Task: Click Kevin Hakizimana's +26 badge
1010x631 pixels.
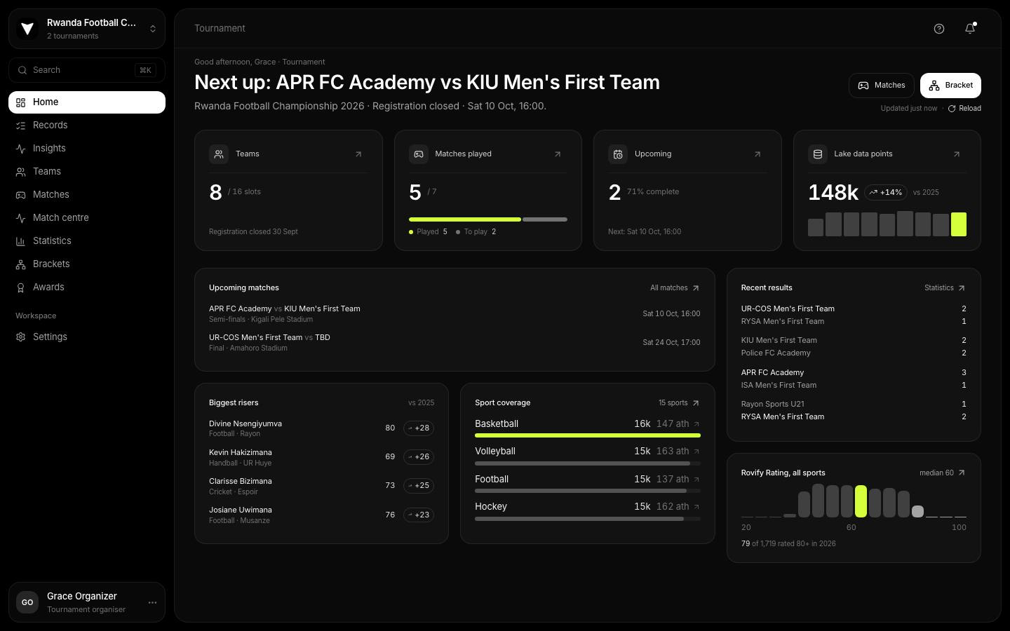Action: [x=419, y=457]
